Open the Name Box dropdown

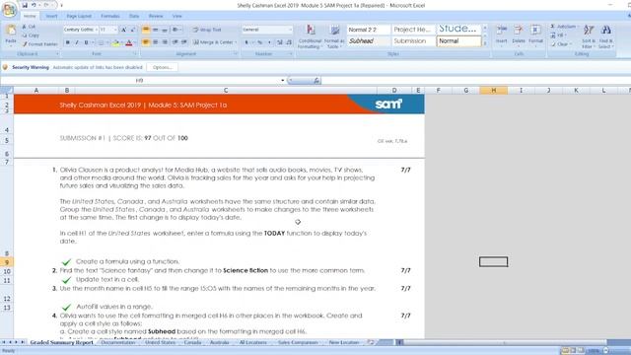pyautogui.click(x=283, y=81)
